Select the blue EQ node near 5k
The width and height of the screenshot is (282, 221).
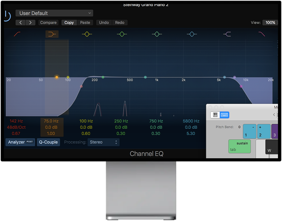pos(224,77)
